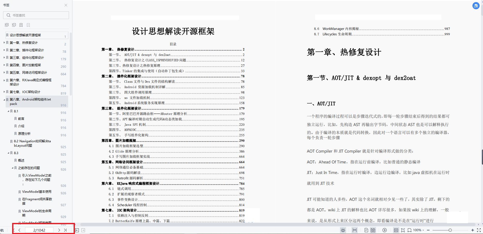Image resolution: width=483 pixels, height=234 pixels.
Task: Open the 概述 bookmark
Action: point(21,160)
